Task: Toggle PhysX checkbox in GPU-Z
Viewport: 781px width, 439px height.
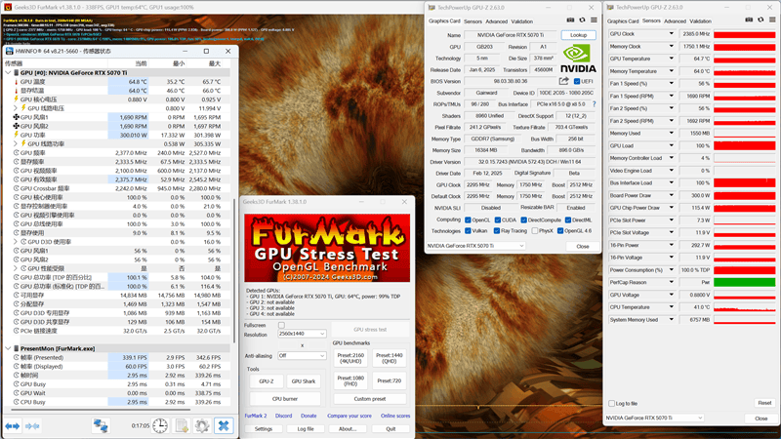Action: [534, 230]
